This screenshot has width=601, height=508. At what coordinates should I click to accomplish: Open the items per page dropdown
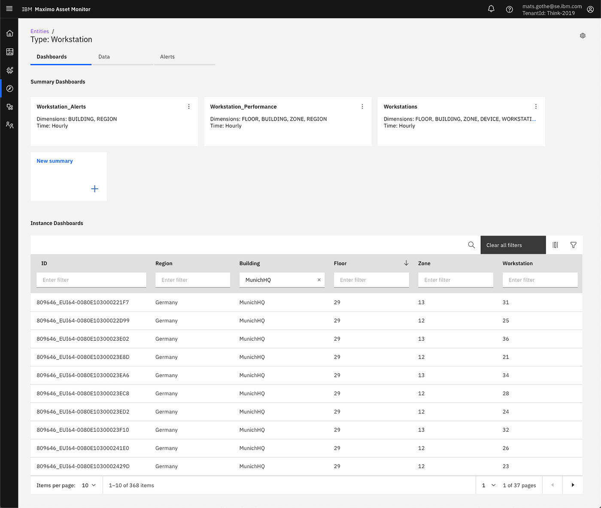coord(88,485)
